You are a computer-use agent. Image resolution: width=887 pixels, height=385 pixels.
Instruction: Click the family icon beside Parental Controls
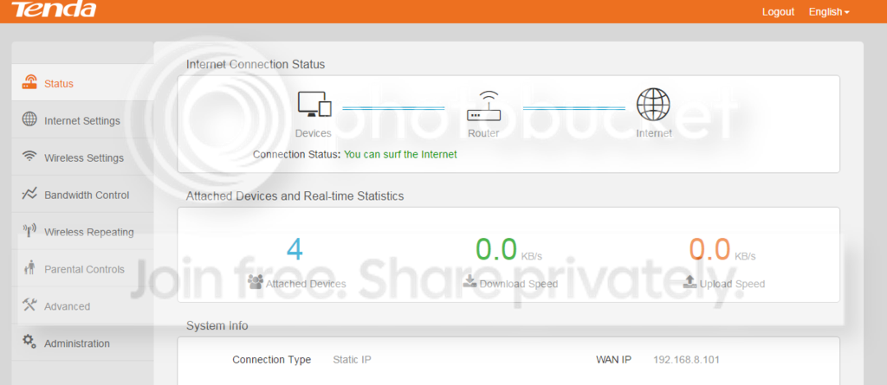(29, 268)
